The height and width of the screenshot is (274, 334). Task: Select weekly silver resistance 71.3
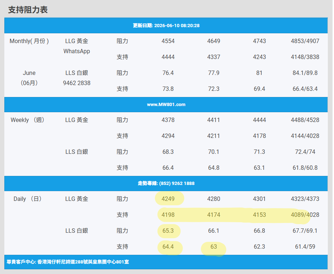point(259,152)
